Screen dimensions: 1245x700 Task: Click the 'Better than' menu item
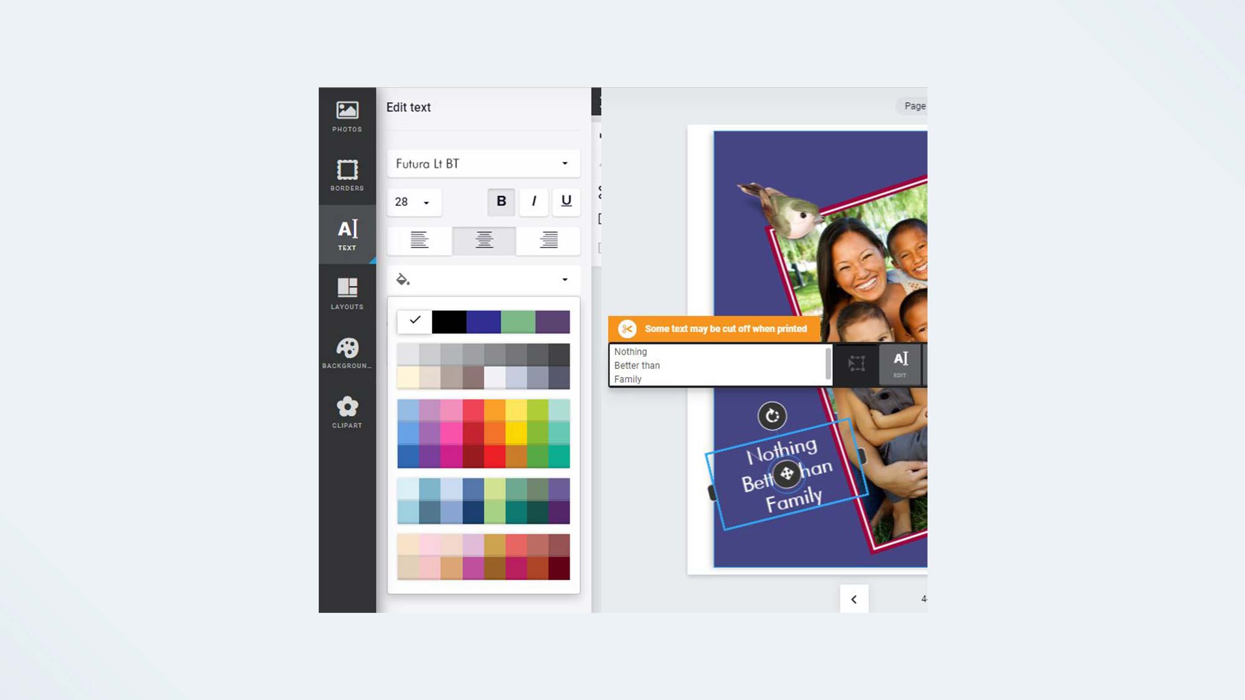click(x=637, y=365)
